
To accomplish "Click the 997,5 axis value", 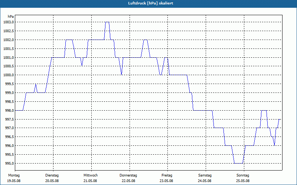I will [x=9, y=119].
